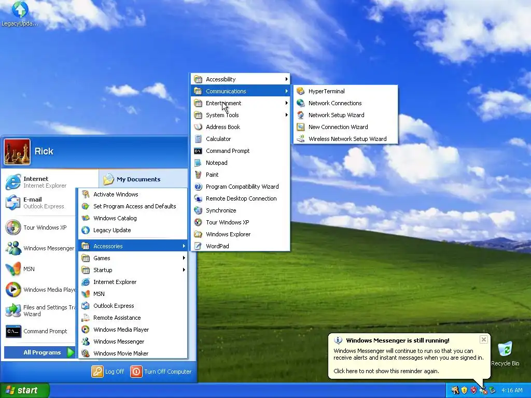
Task: Launch Windows Media Player in All Programs
Action: point(133,330)
